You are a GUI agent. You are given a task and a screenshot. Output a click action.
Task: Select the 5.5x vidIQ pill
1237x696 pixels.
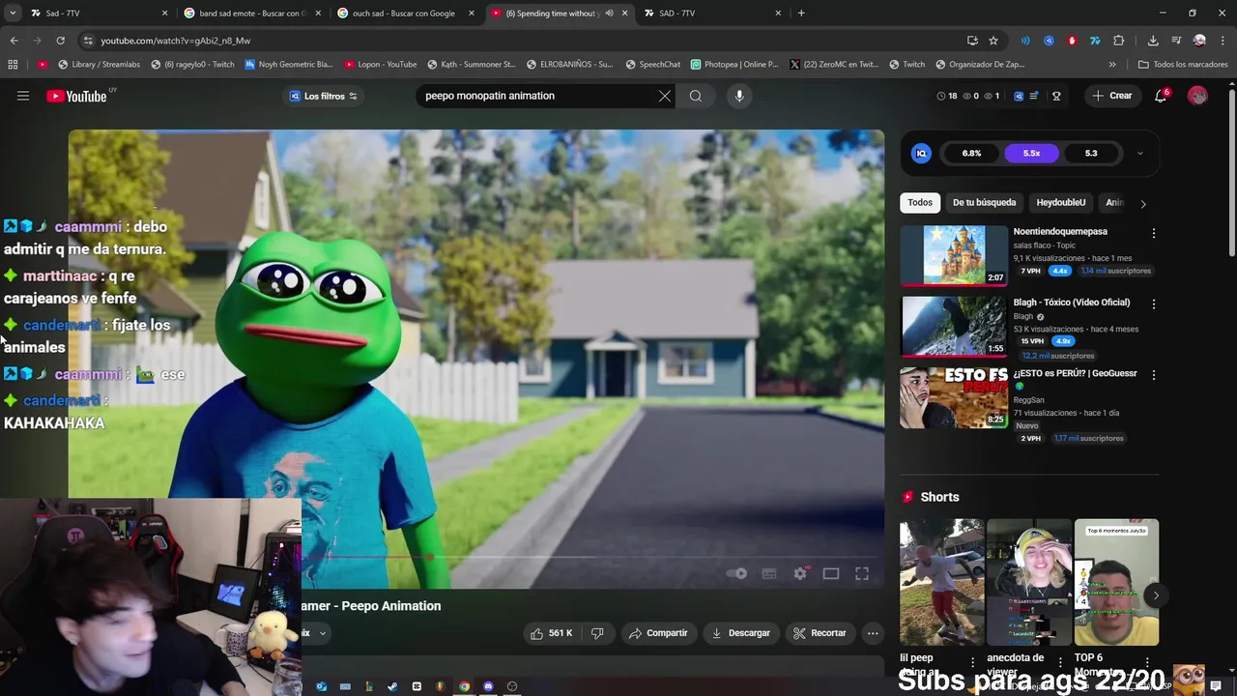1031,153
